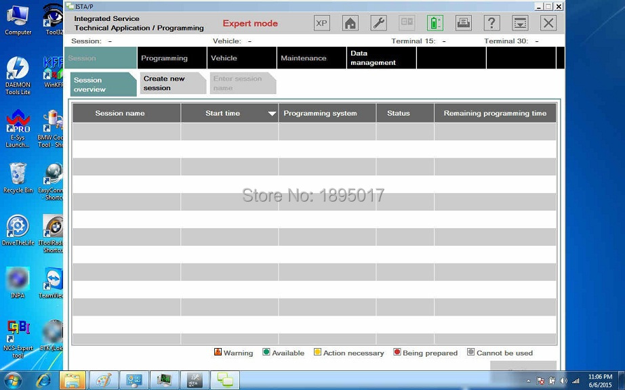Click the XP mode toolbar button

[321, 23]
